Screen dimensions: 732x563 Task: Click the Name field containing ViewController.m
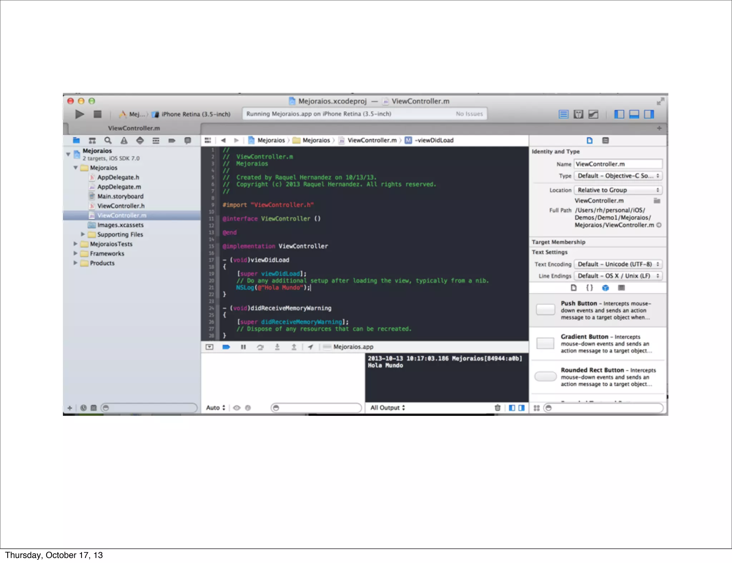point(618,164)
